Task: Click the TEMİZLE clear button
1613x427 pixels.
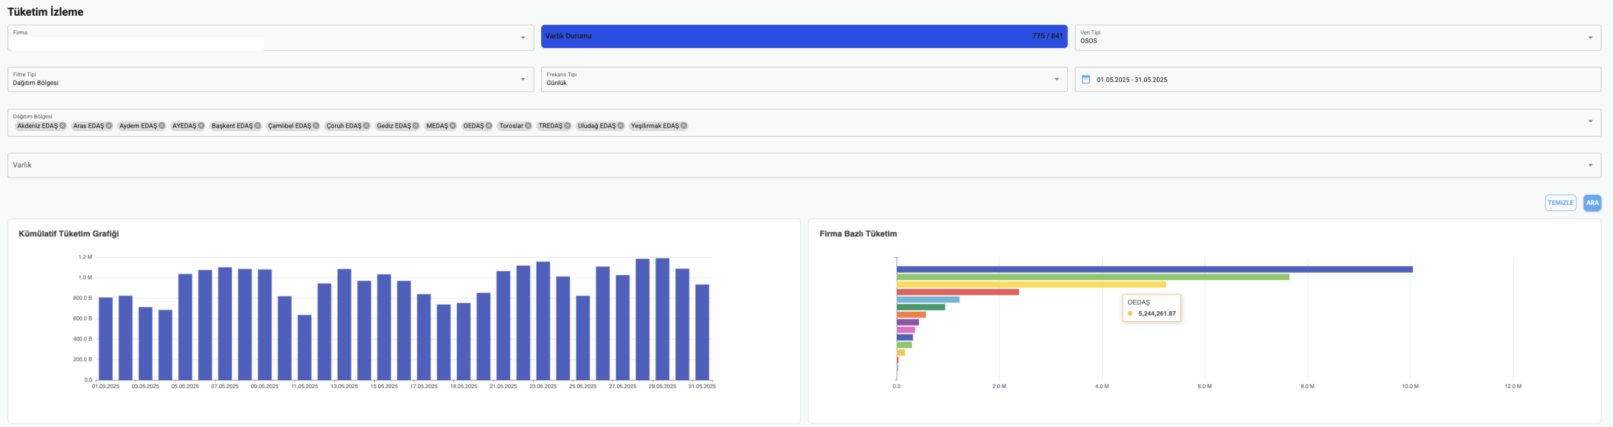Action: (1560, 203)
